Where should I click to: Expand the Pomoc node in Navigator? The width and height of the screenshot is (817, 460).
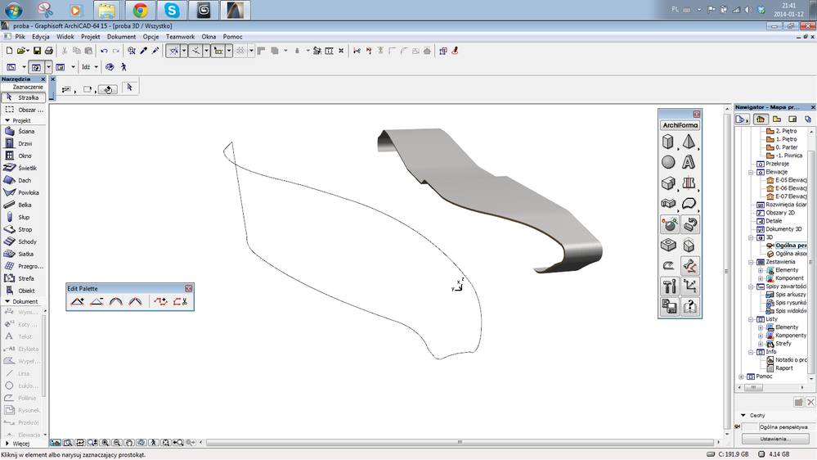[742, 377]
